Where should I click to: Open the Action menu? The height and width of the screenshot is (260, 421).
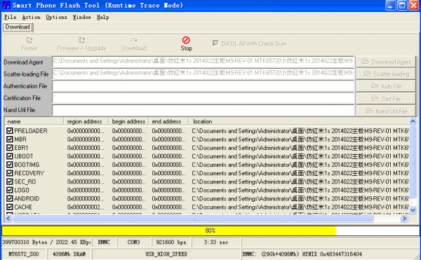point(31,17)
